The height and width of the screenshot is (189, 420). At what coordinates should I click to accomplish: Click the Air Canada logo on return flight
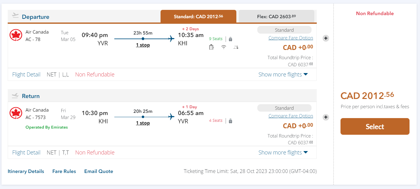(16, 113)
